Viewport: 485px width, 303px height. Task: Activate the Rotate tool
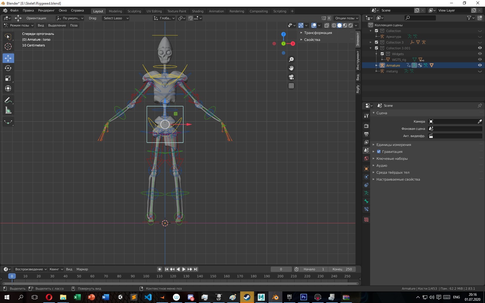[x=8, y=68]
